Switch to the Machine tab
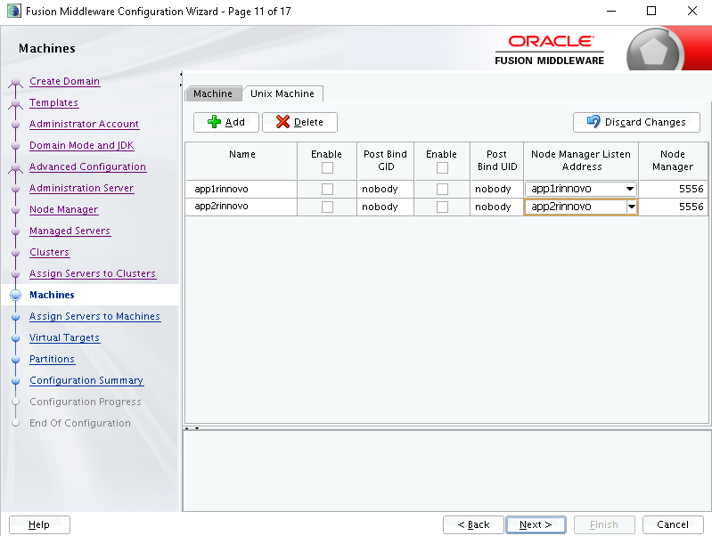The image size is (712, 536). [x=213, y=93]
